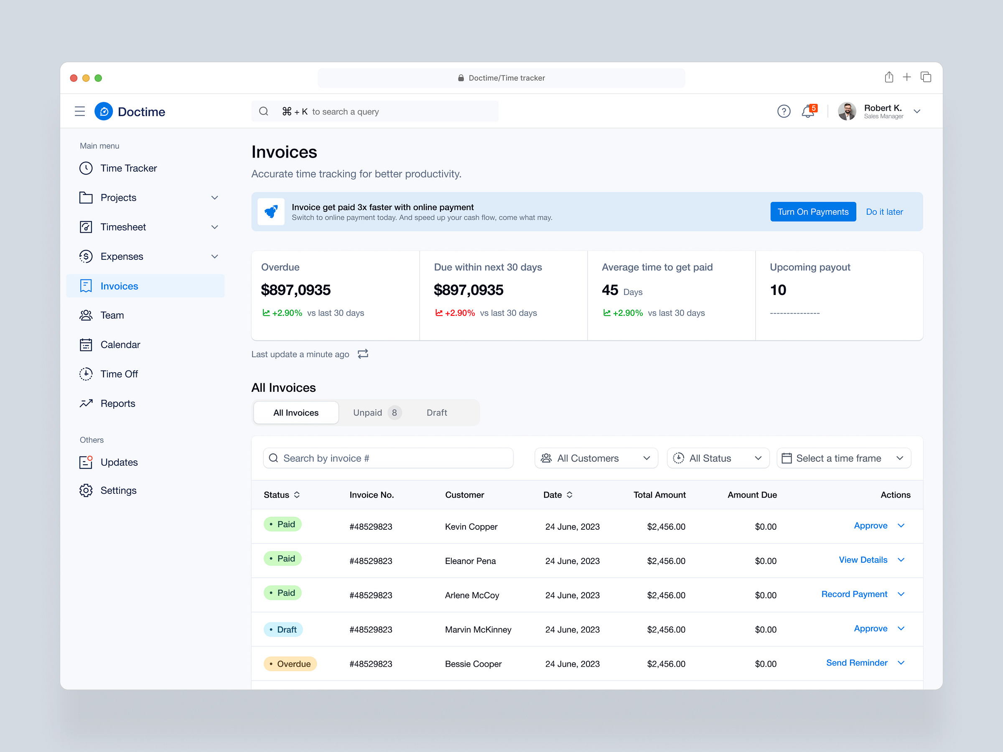Collapse the Expenses chevron
Screen dimensions: 1003x752
point(214,256)
